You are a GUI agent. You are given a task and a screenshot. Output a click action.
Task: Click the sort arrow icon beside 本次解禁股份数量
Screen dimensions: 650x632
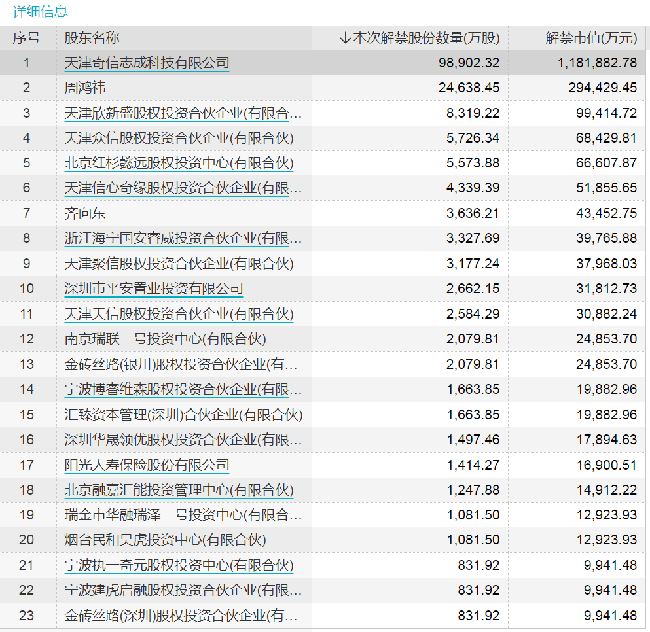[345, 38]
